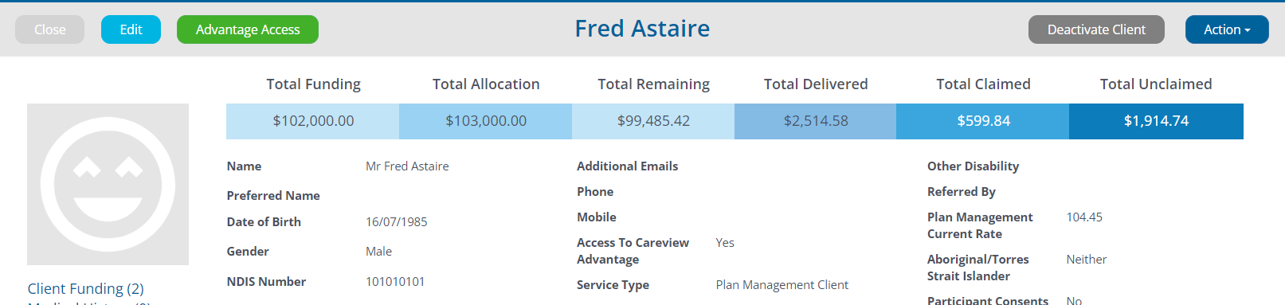This screenshot has height=305, width=1285.
Task: Select the Date of Birth value
Action: 397,222
